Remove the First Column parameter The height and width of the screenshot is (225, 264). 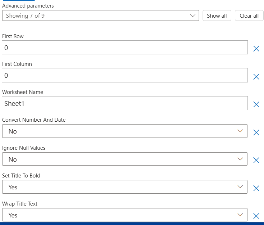tap(256, 77)
